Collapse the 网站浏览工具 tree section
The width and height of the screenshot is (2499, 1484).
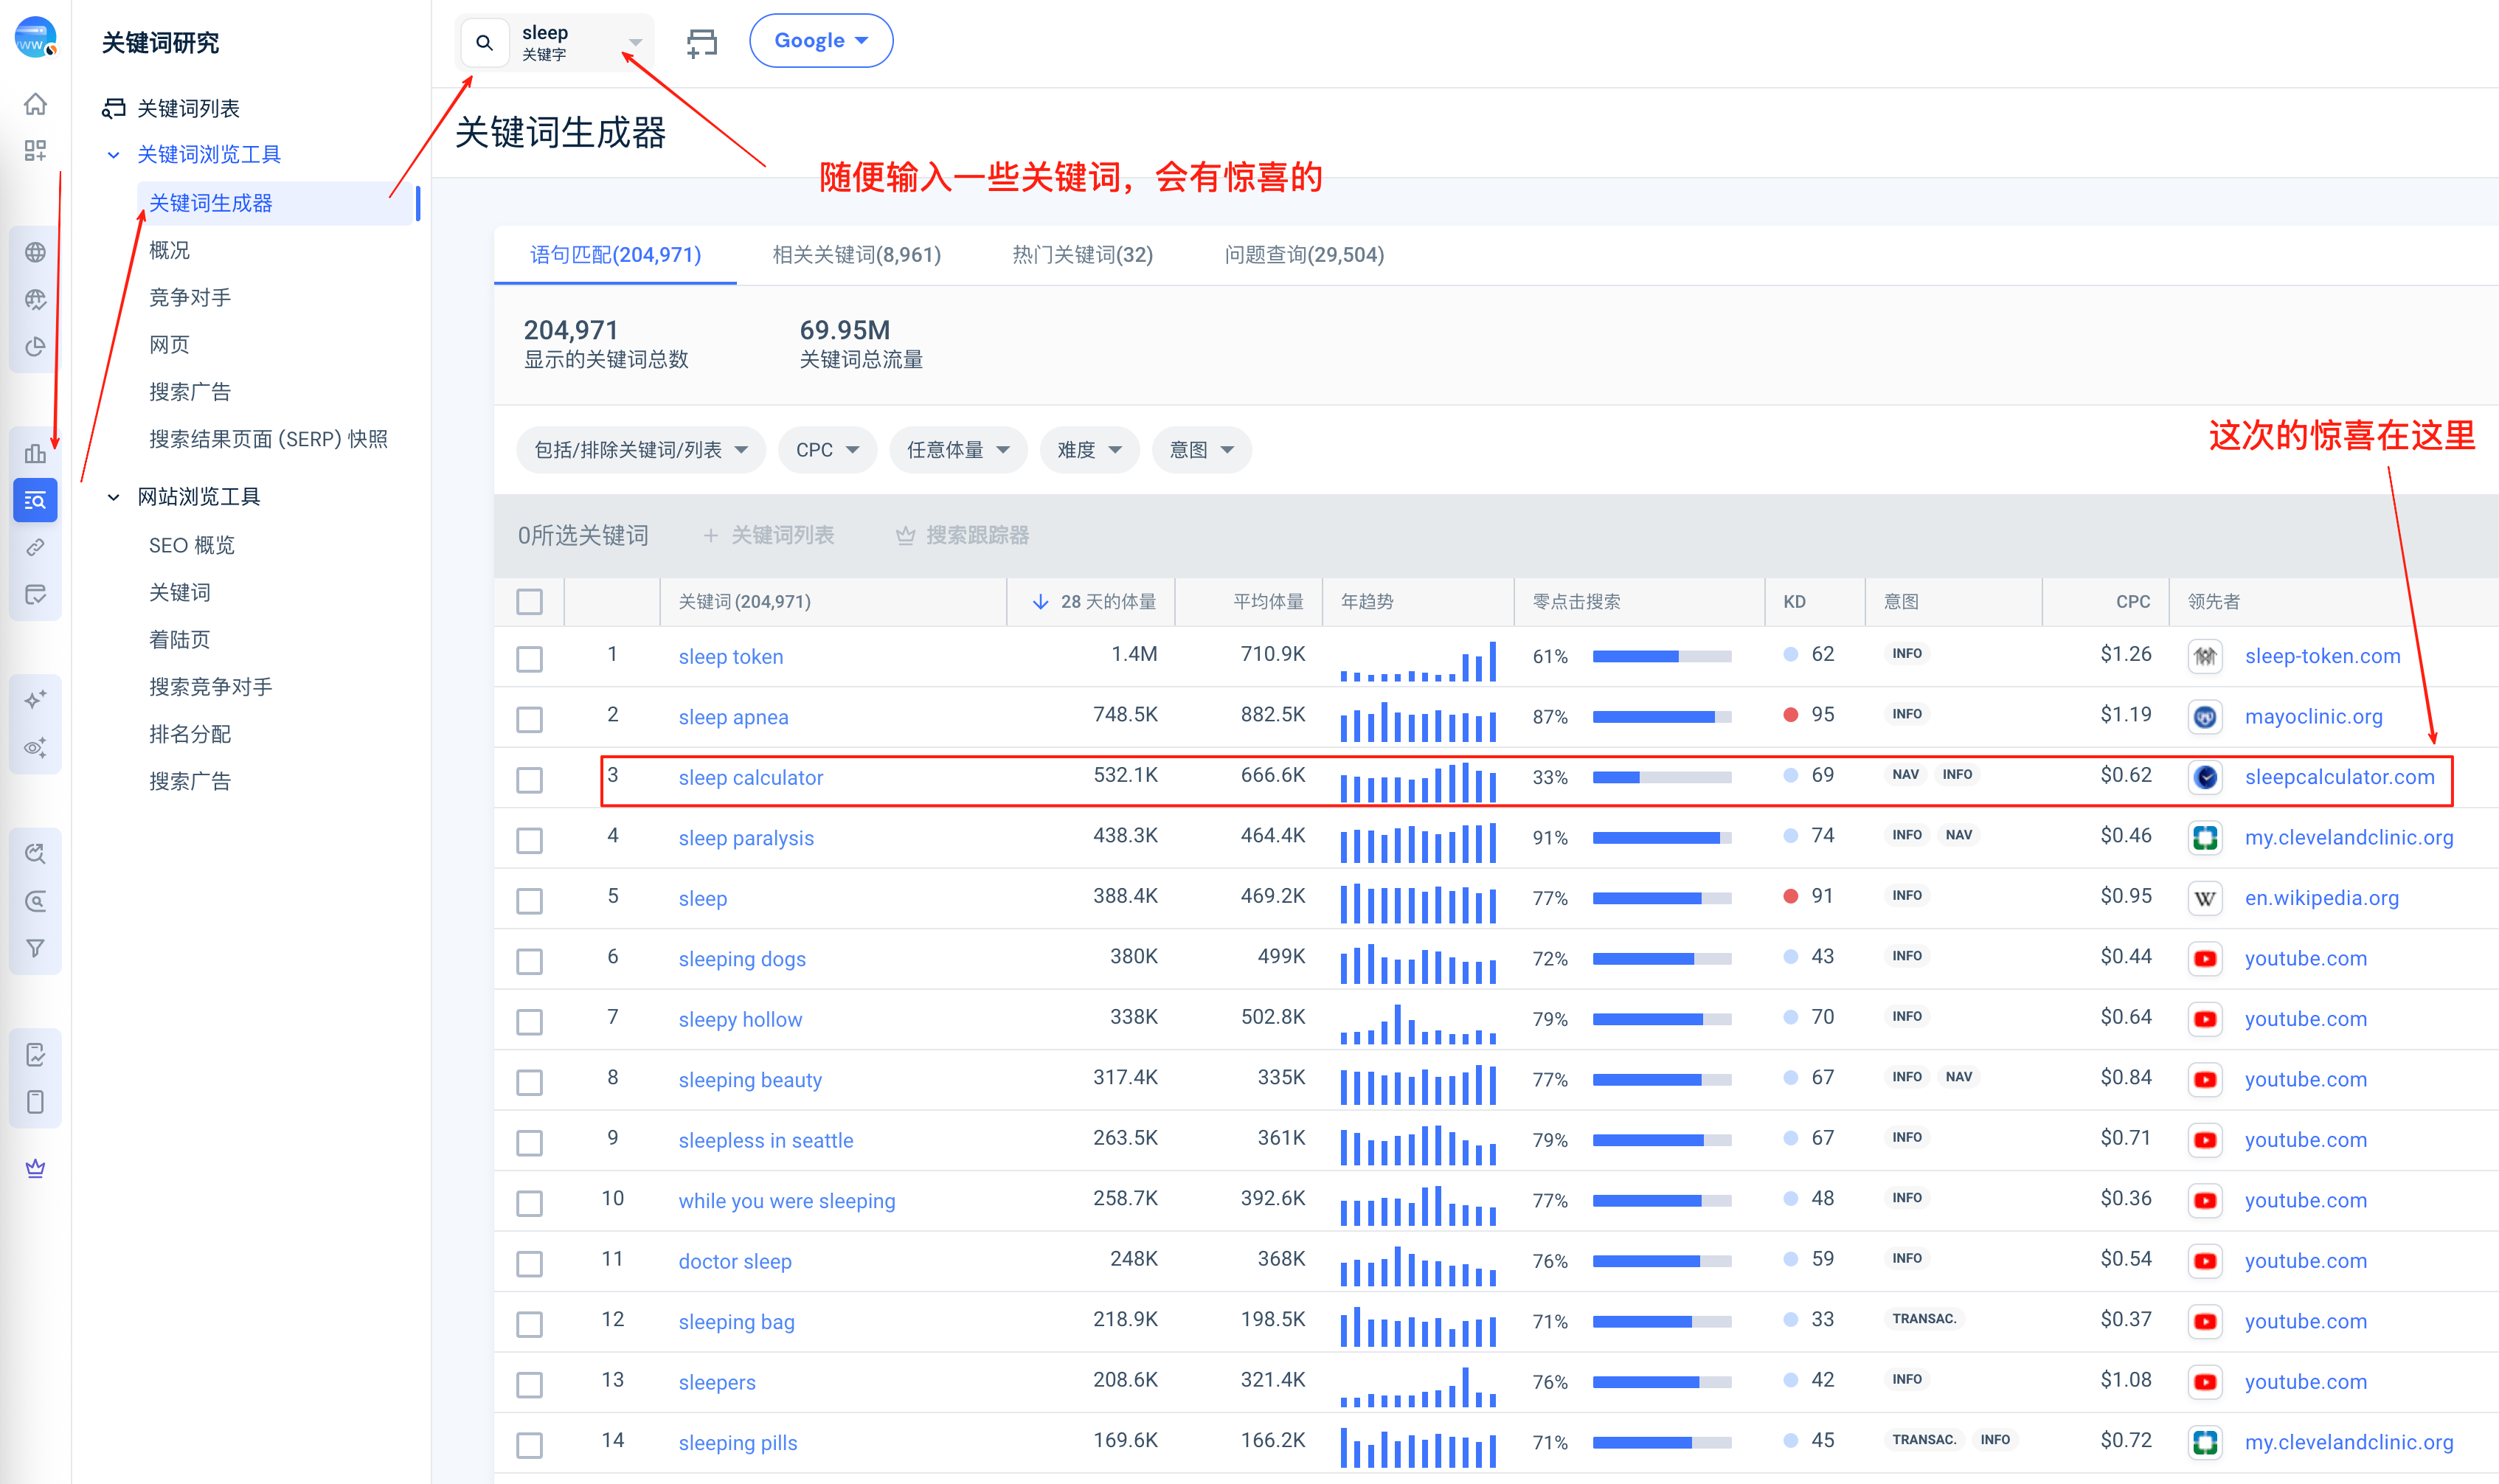(x=113, y=497)
